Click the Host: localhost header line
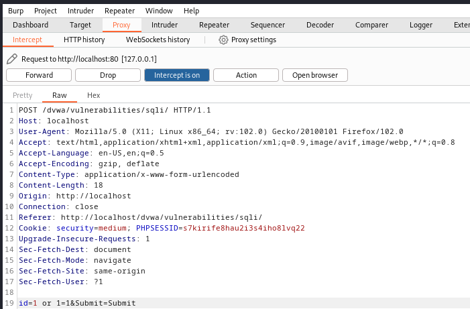 [x=54, y=121]
